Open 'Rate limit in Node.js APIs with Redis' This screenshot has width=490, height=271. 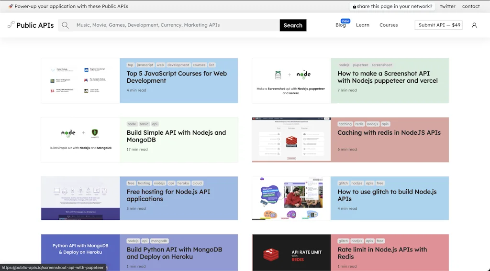[x=382, y=253]
